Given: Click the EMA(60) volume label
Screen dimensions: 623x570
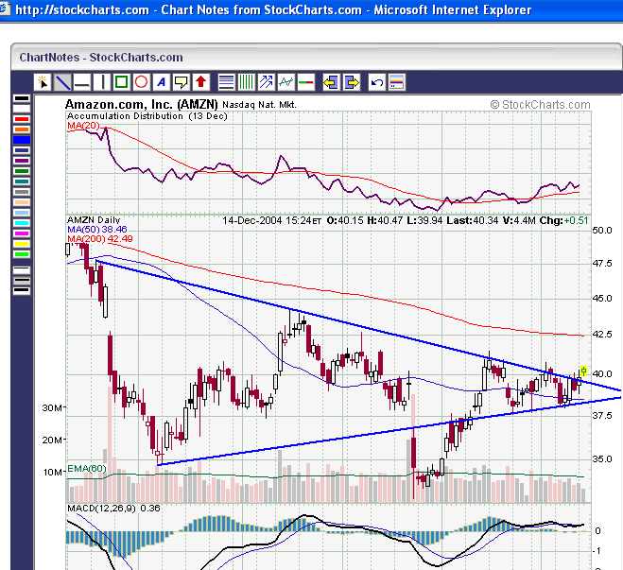Looking at the screenshot, I should pyautogui.click(x=87, y=469).
